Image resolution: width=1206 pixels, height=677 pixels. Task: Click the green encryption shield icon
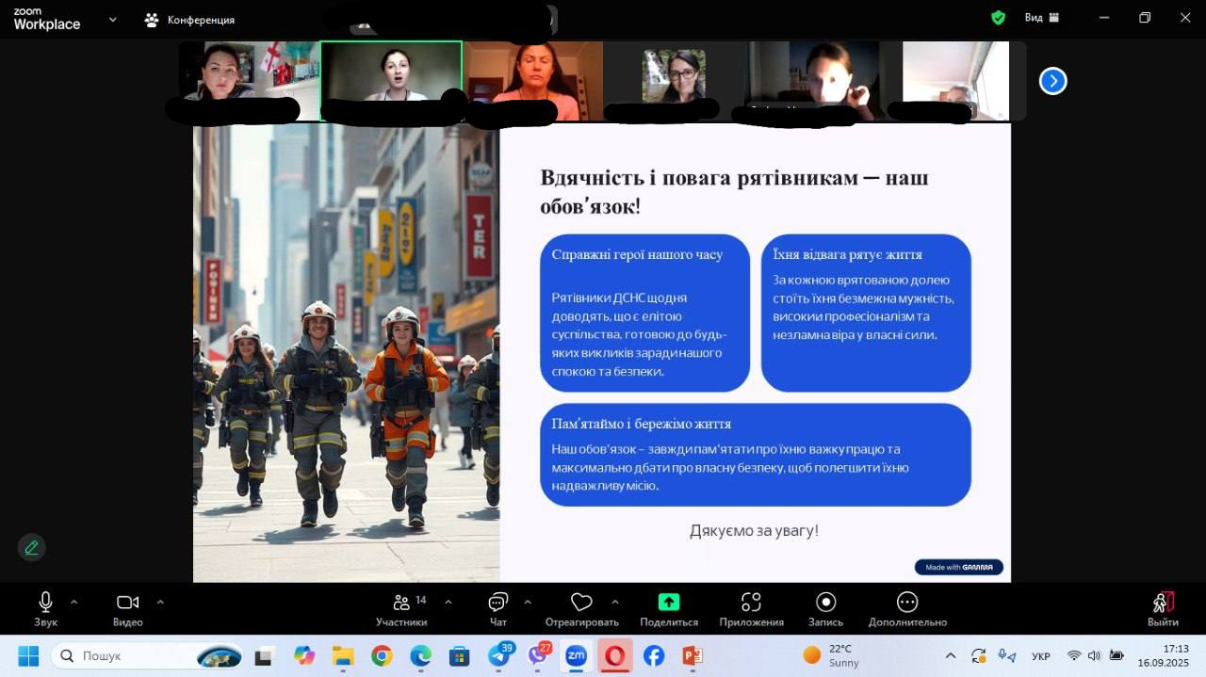(x=999, y=18)
